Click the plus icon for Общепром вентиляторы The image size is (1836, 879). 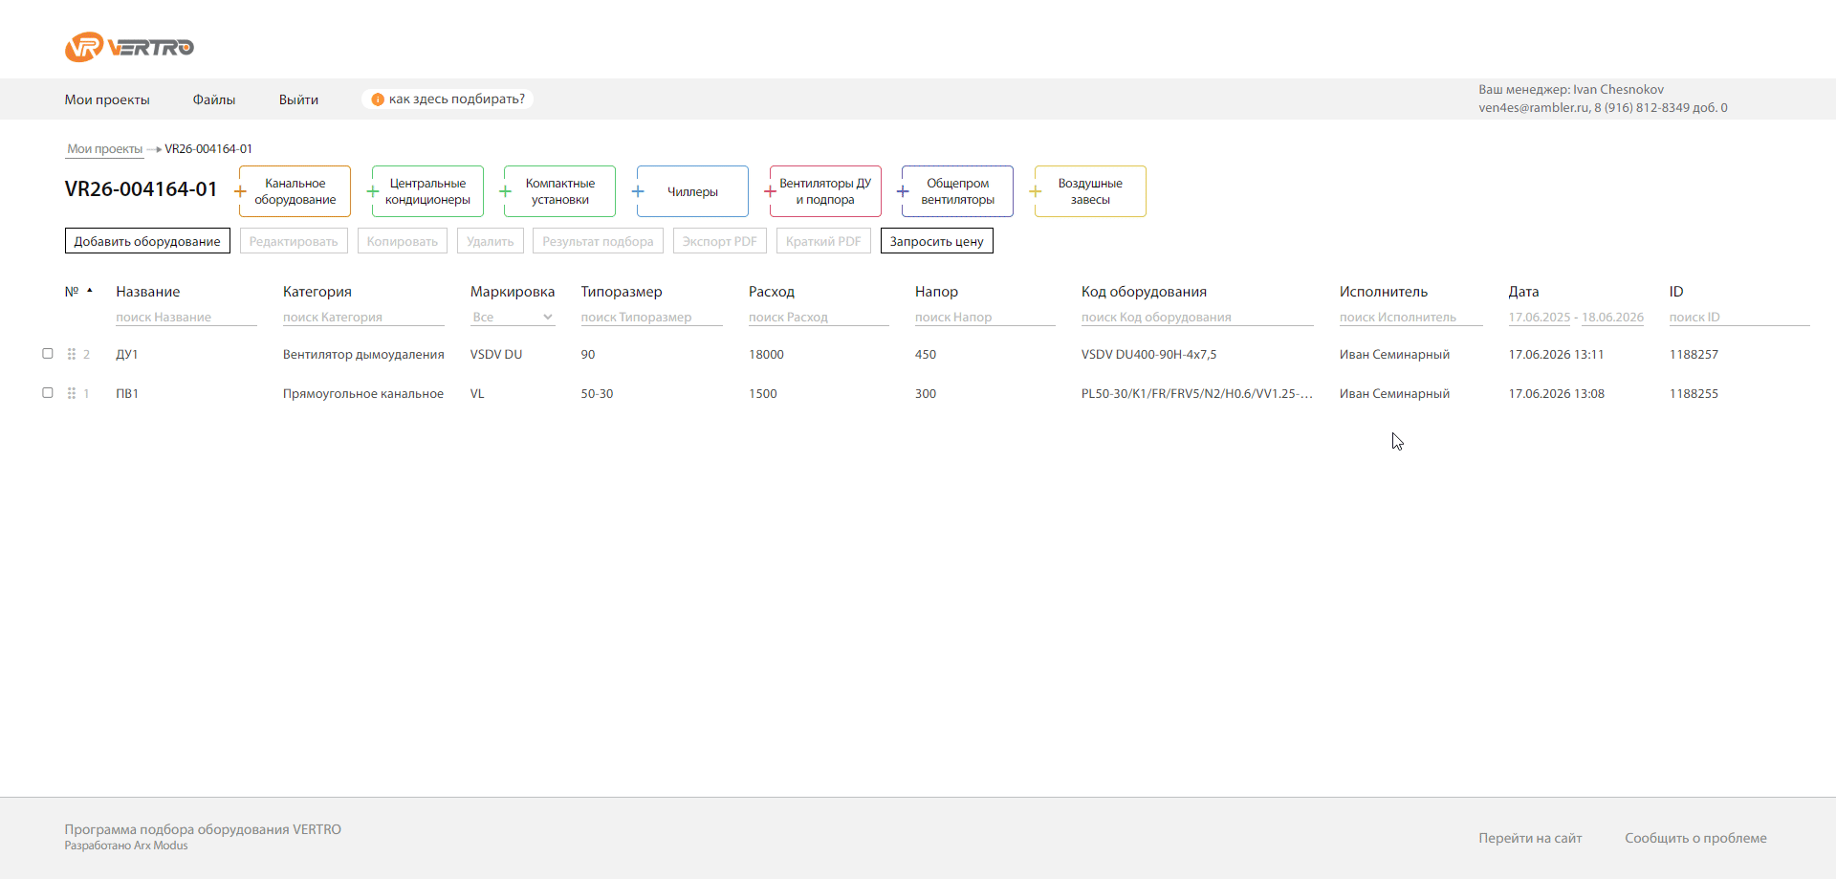(x=903, y=191)
